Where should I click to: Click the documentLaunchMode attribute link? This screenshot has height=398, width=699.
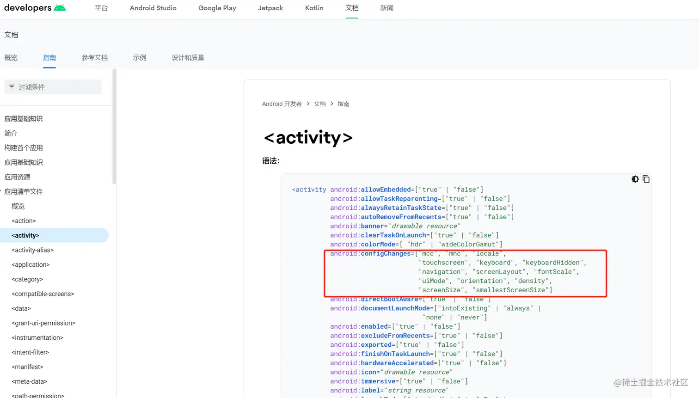point(395,308)
